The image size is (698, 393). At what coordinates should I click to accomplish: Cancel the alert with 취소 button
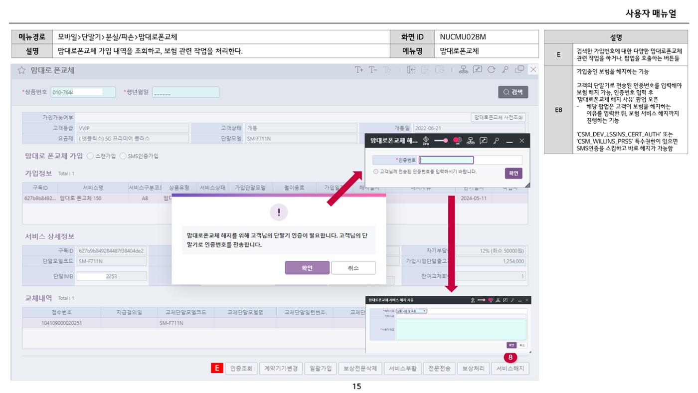pyautogui.click(x=353, y=268)
